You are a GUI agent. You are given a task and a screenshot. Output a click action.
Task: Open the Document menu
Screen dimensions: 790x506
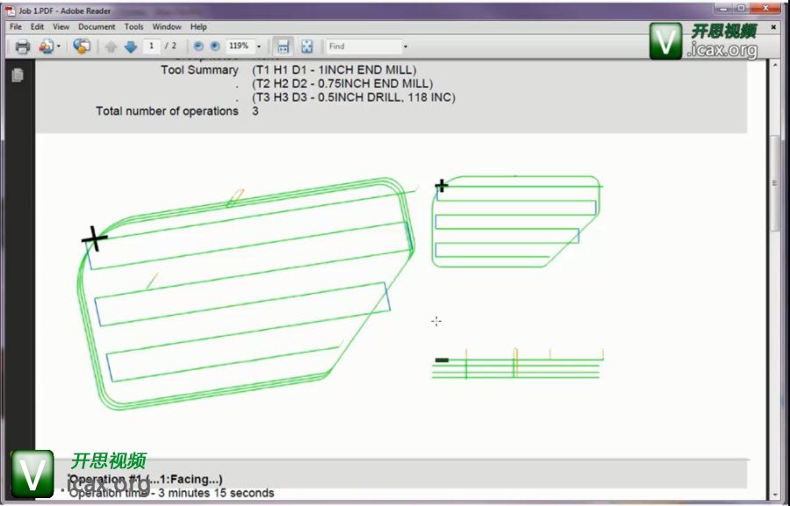[97, 27]
